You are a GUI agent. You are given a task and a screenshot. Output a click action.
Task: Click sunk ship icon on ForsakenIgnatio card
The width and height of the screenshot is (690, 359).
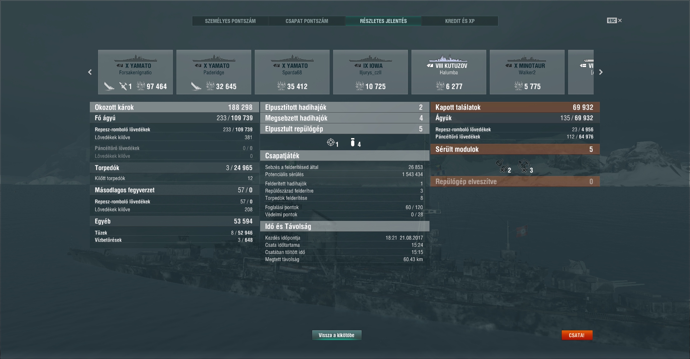[109, 86]
